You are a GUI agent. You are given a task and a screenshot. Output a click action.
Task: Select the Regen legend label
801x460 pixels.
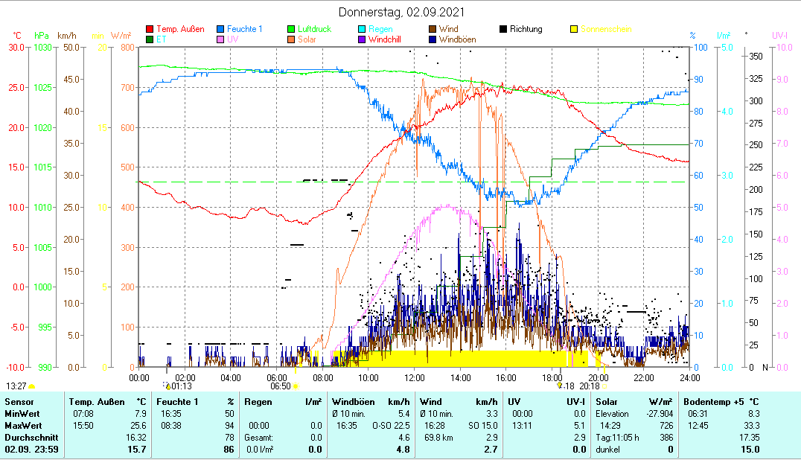pyautogui.click(x=380, y=29)
